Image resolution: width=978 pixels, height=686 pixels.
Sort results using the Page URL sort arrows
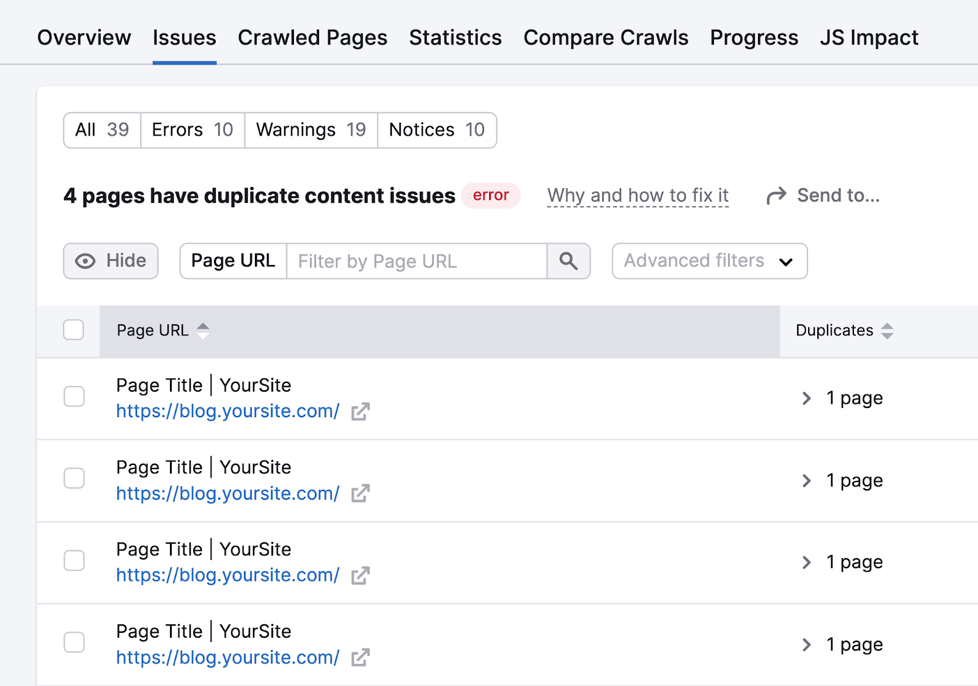coord(203,330)
